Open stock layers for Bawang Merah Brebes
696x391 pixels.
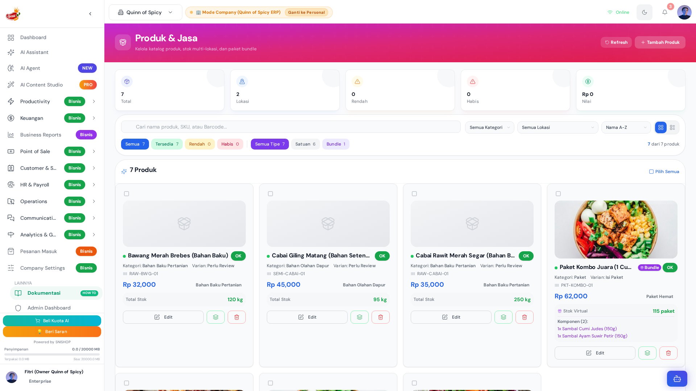click(x=216, y=317)
